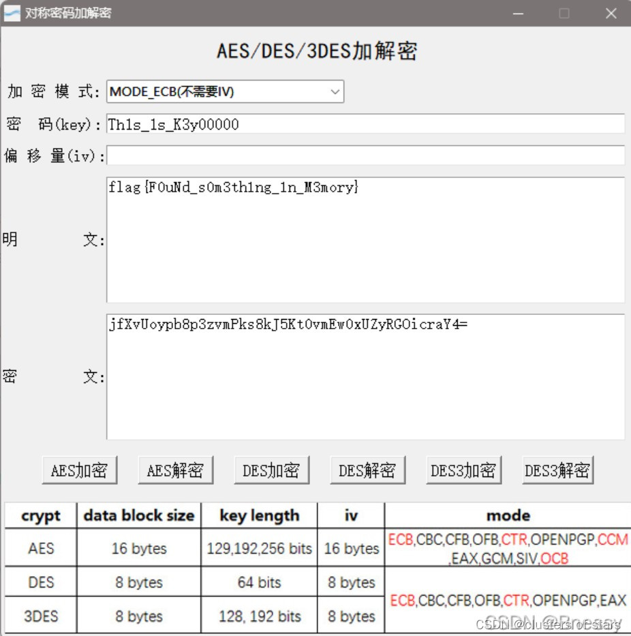Viewport: 631px width, 636px height.
Task: Click the AES row in the reference table
Action: pos(40,548)
